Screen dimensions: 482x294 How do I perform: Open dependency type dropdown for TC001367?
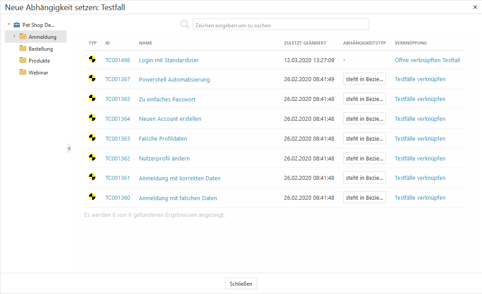click(364, 79)
